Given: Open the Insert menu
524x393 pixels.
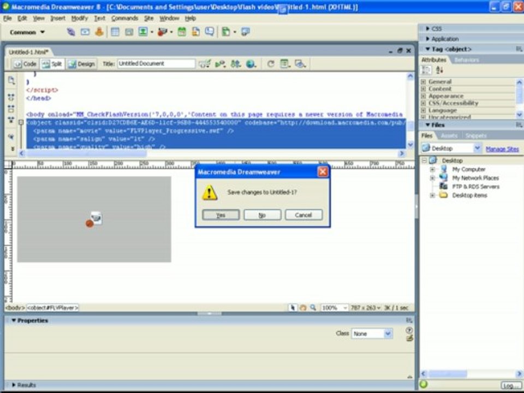Looking at the screenshot, I should tap(58, 19).
